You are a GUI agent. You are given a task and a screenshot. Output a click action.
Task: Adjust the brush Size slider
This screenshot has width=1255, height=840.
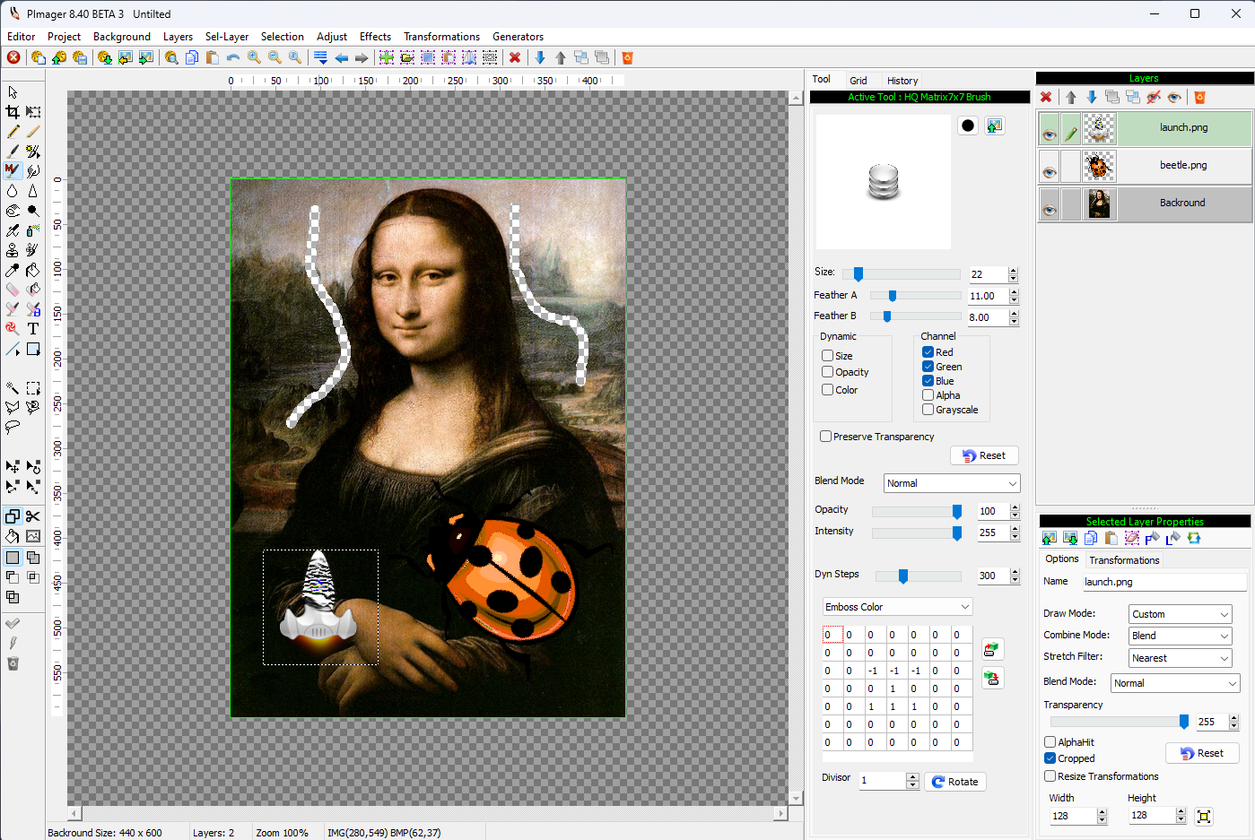pos(858,274)
